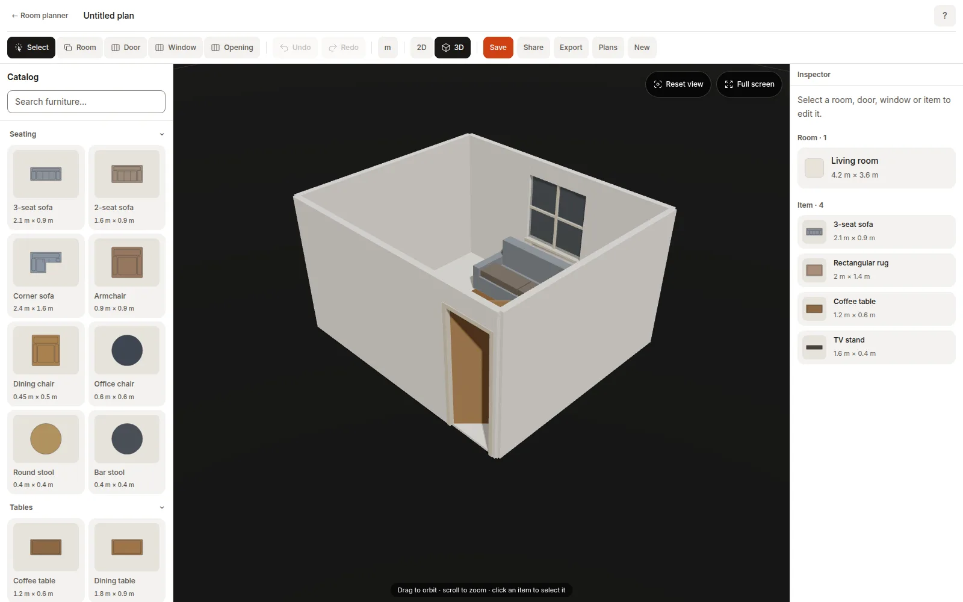The width and height of the screenshot is (963, 602).
Task: Reset the 3D view
Action: (678, 84)
